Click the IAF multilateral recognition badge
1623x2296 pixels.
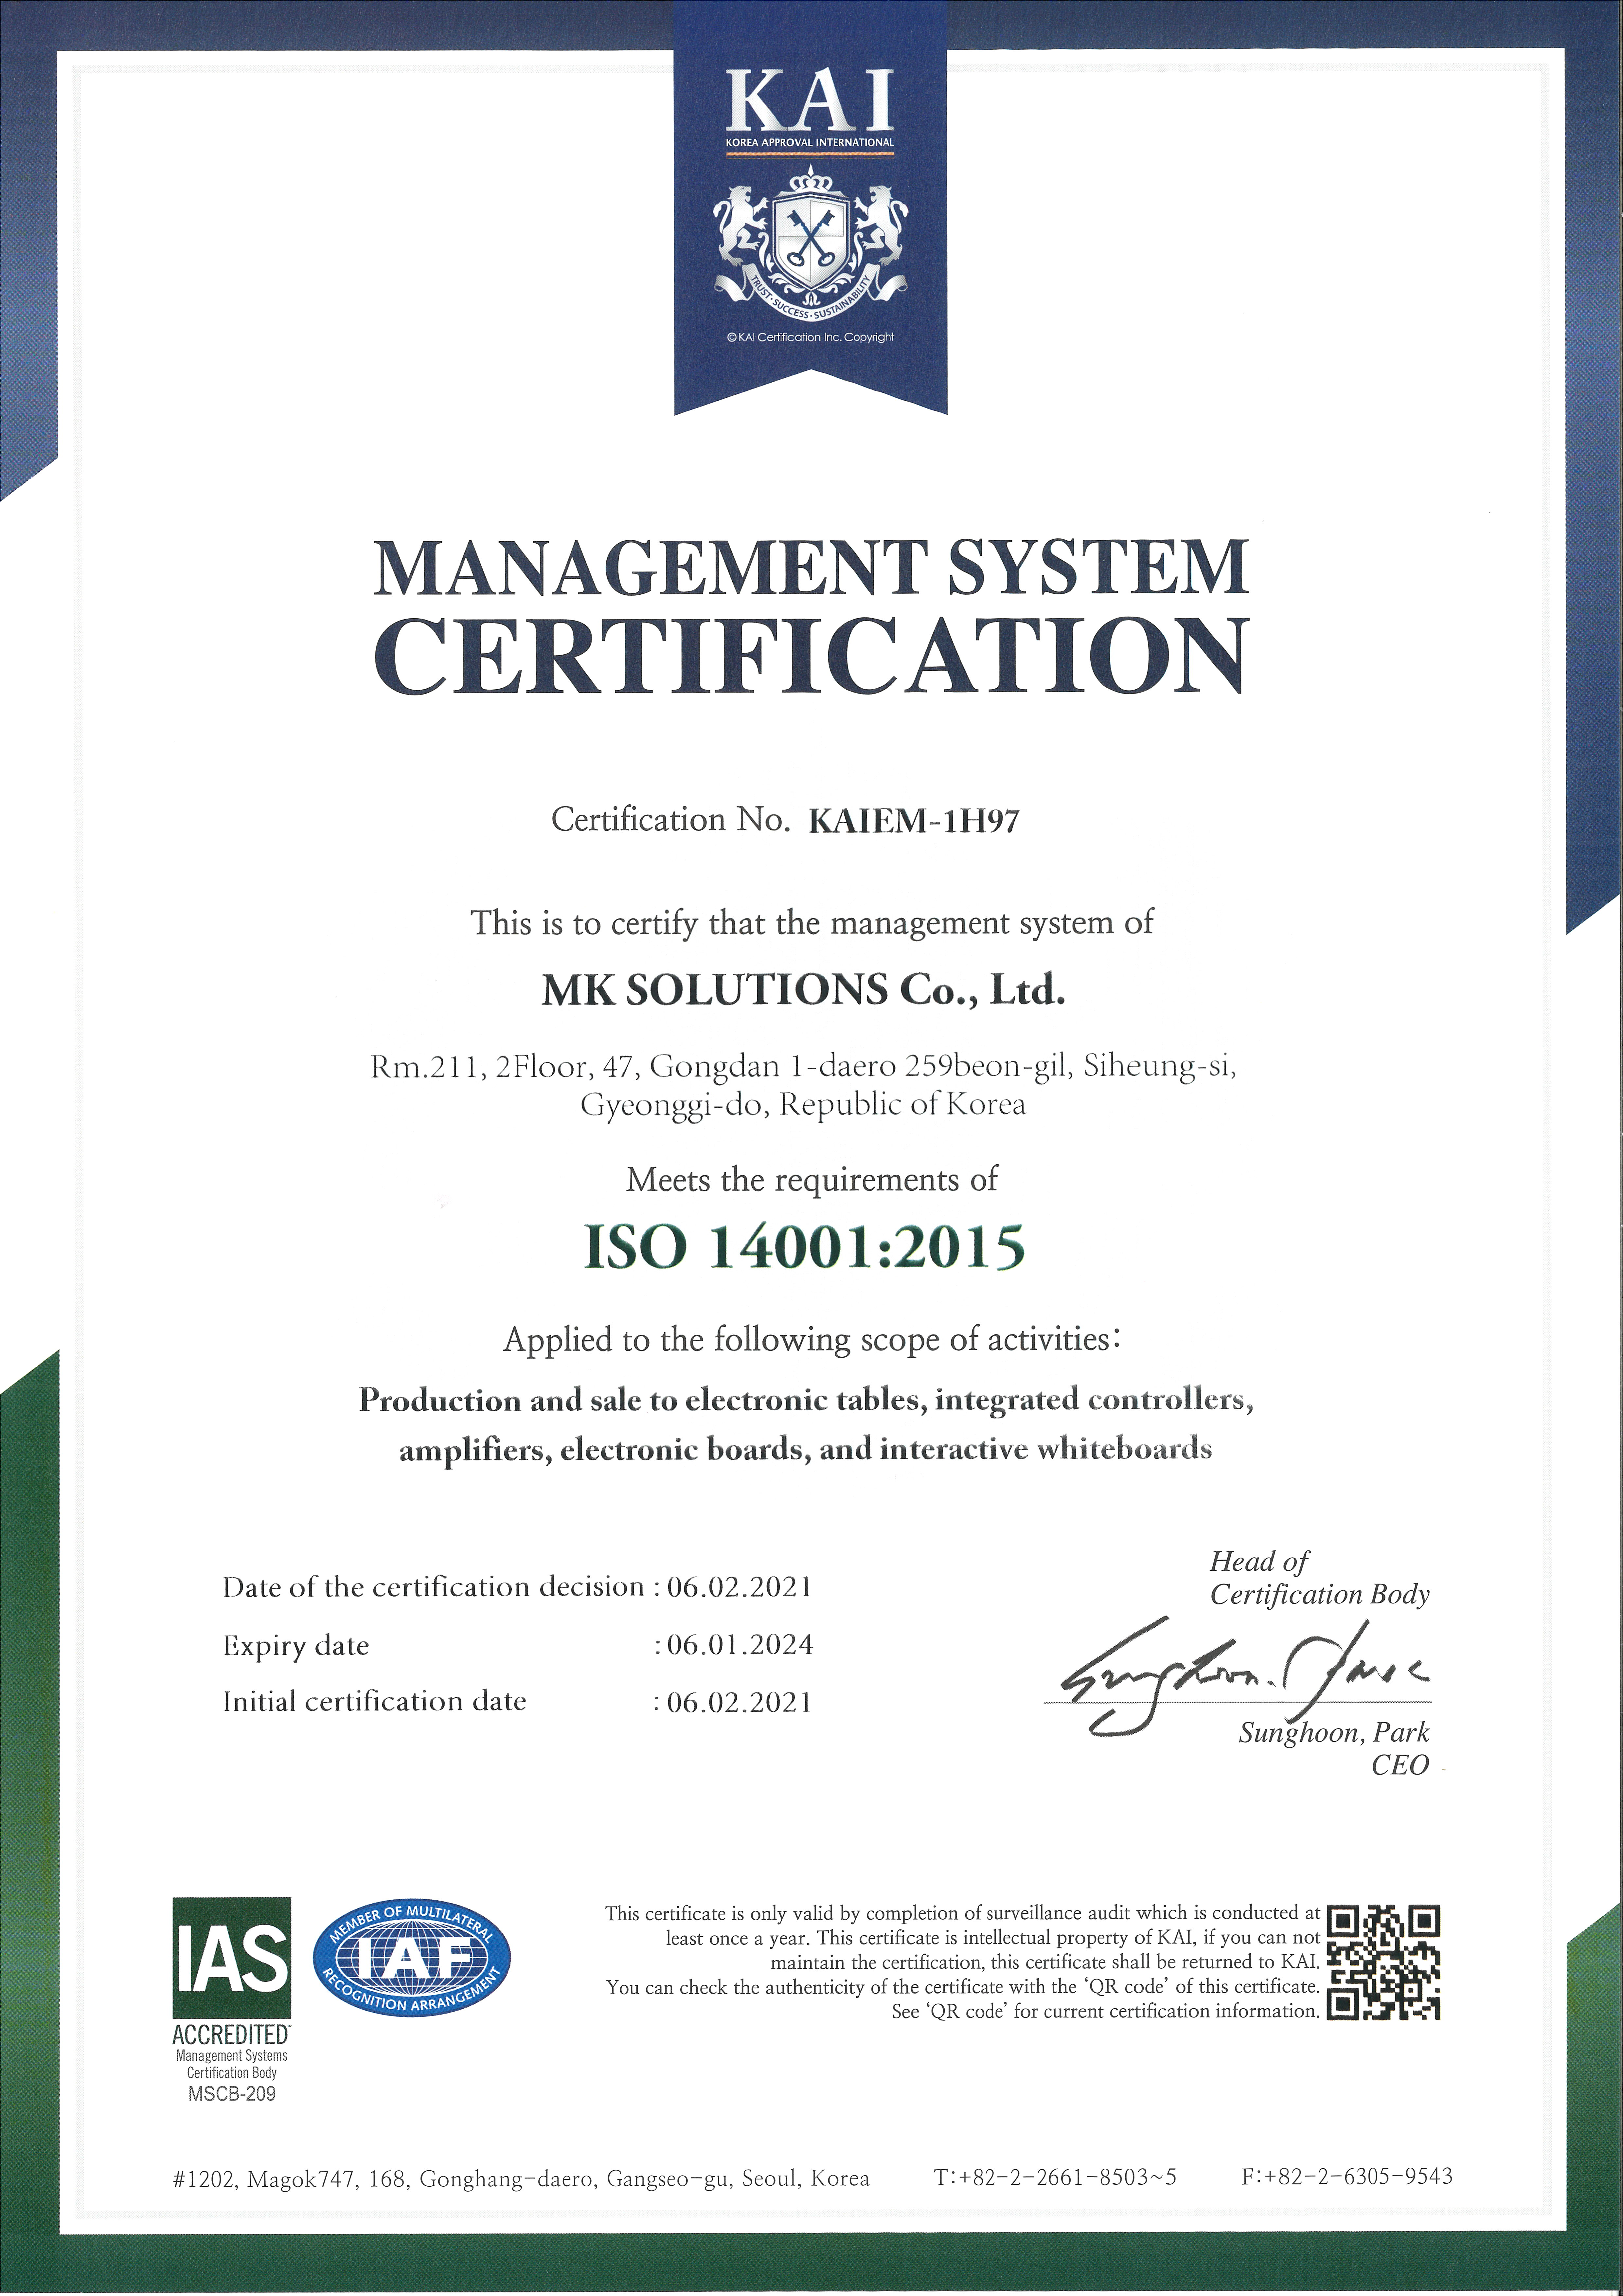point(412,1957)
